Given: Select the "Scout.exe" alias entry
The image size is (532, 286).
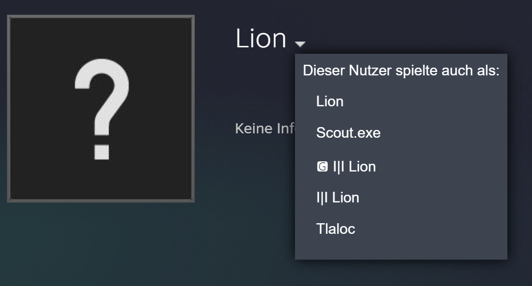Looking at the screenshot, I should pos(348,133).
